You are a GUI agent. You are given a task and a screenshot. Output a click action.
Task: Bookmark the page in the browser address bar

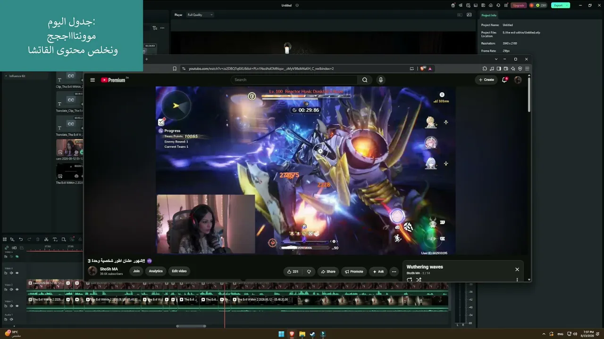175,69
